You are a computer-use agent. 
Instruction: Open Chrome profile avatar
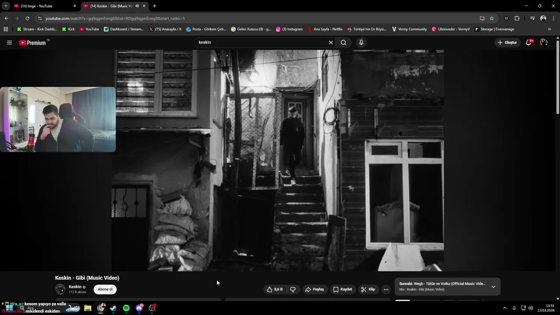543,18
